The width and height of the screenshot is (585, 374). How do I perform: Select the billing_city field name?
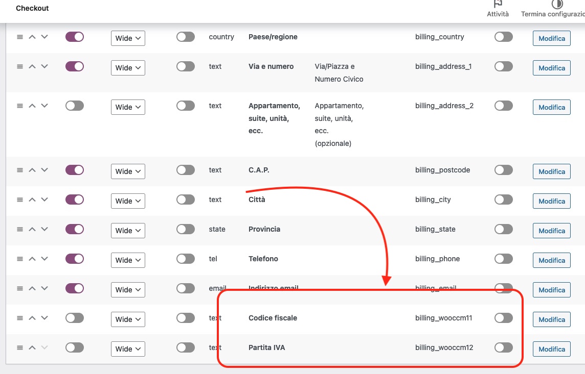click(x=433, y=200)
